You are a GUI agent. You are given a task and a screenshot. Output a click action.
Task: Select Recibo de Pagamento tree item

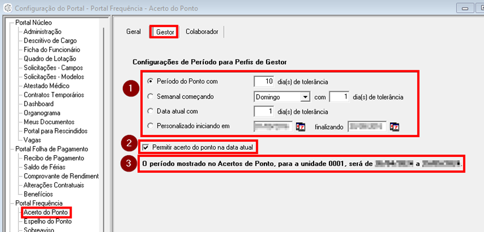54,158
